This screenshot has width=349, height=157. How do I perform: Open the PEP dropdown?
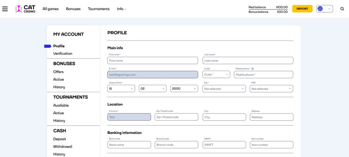[x=271, y=89]
